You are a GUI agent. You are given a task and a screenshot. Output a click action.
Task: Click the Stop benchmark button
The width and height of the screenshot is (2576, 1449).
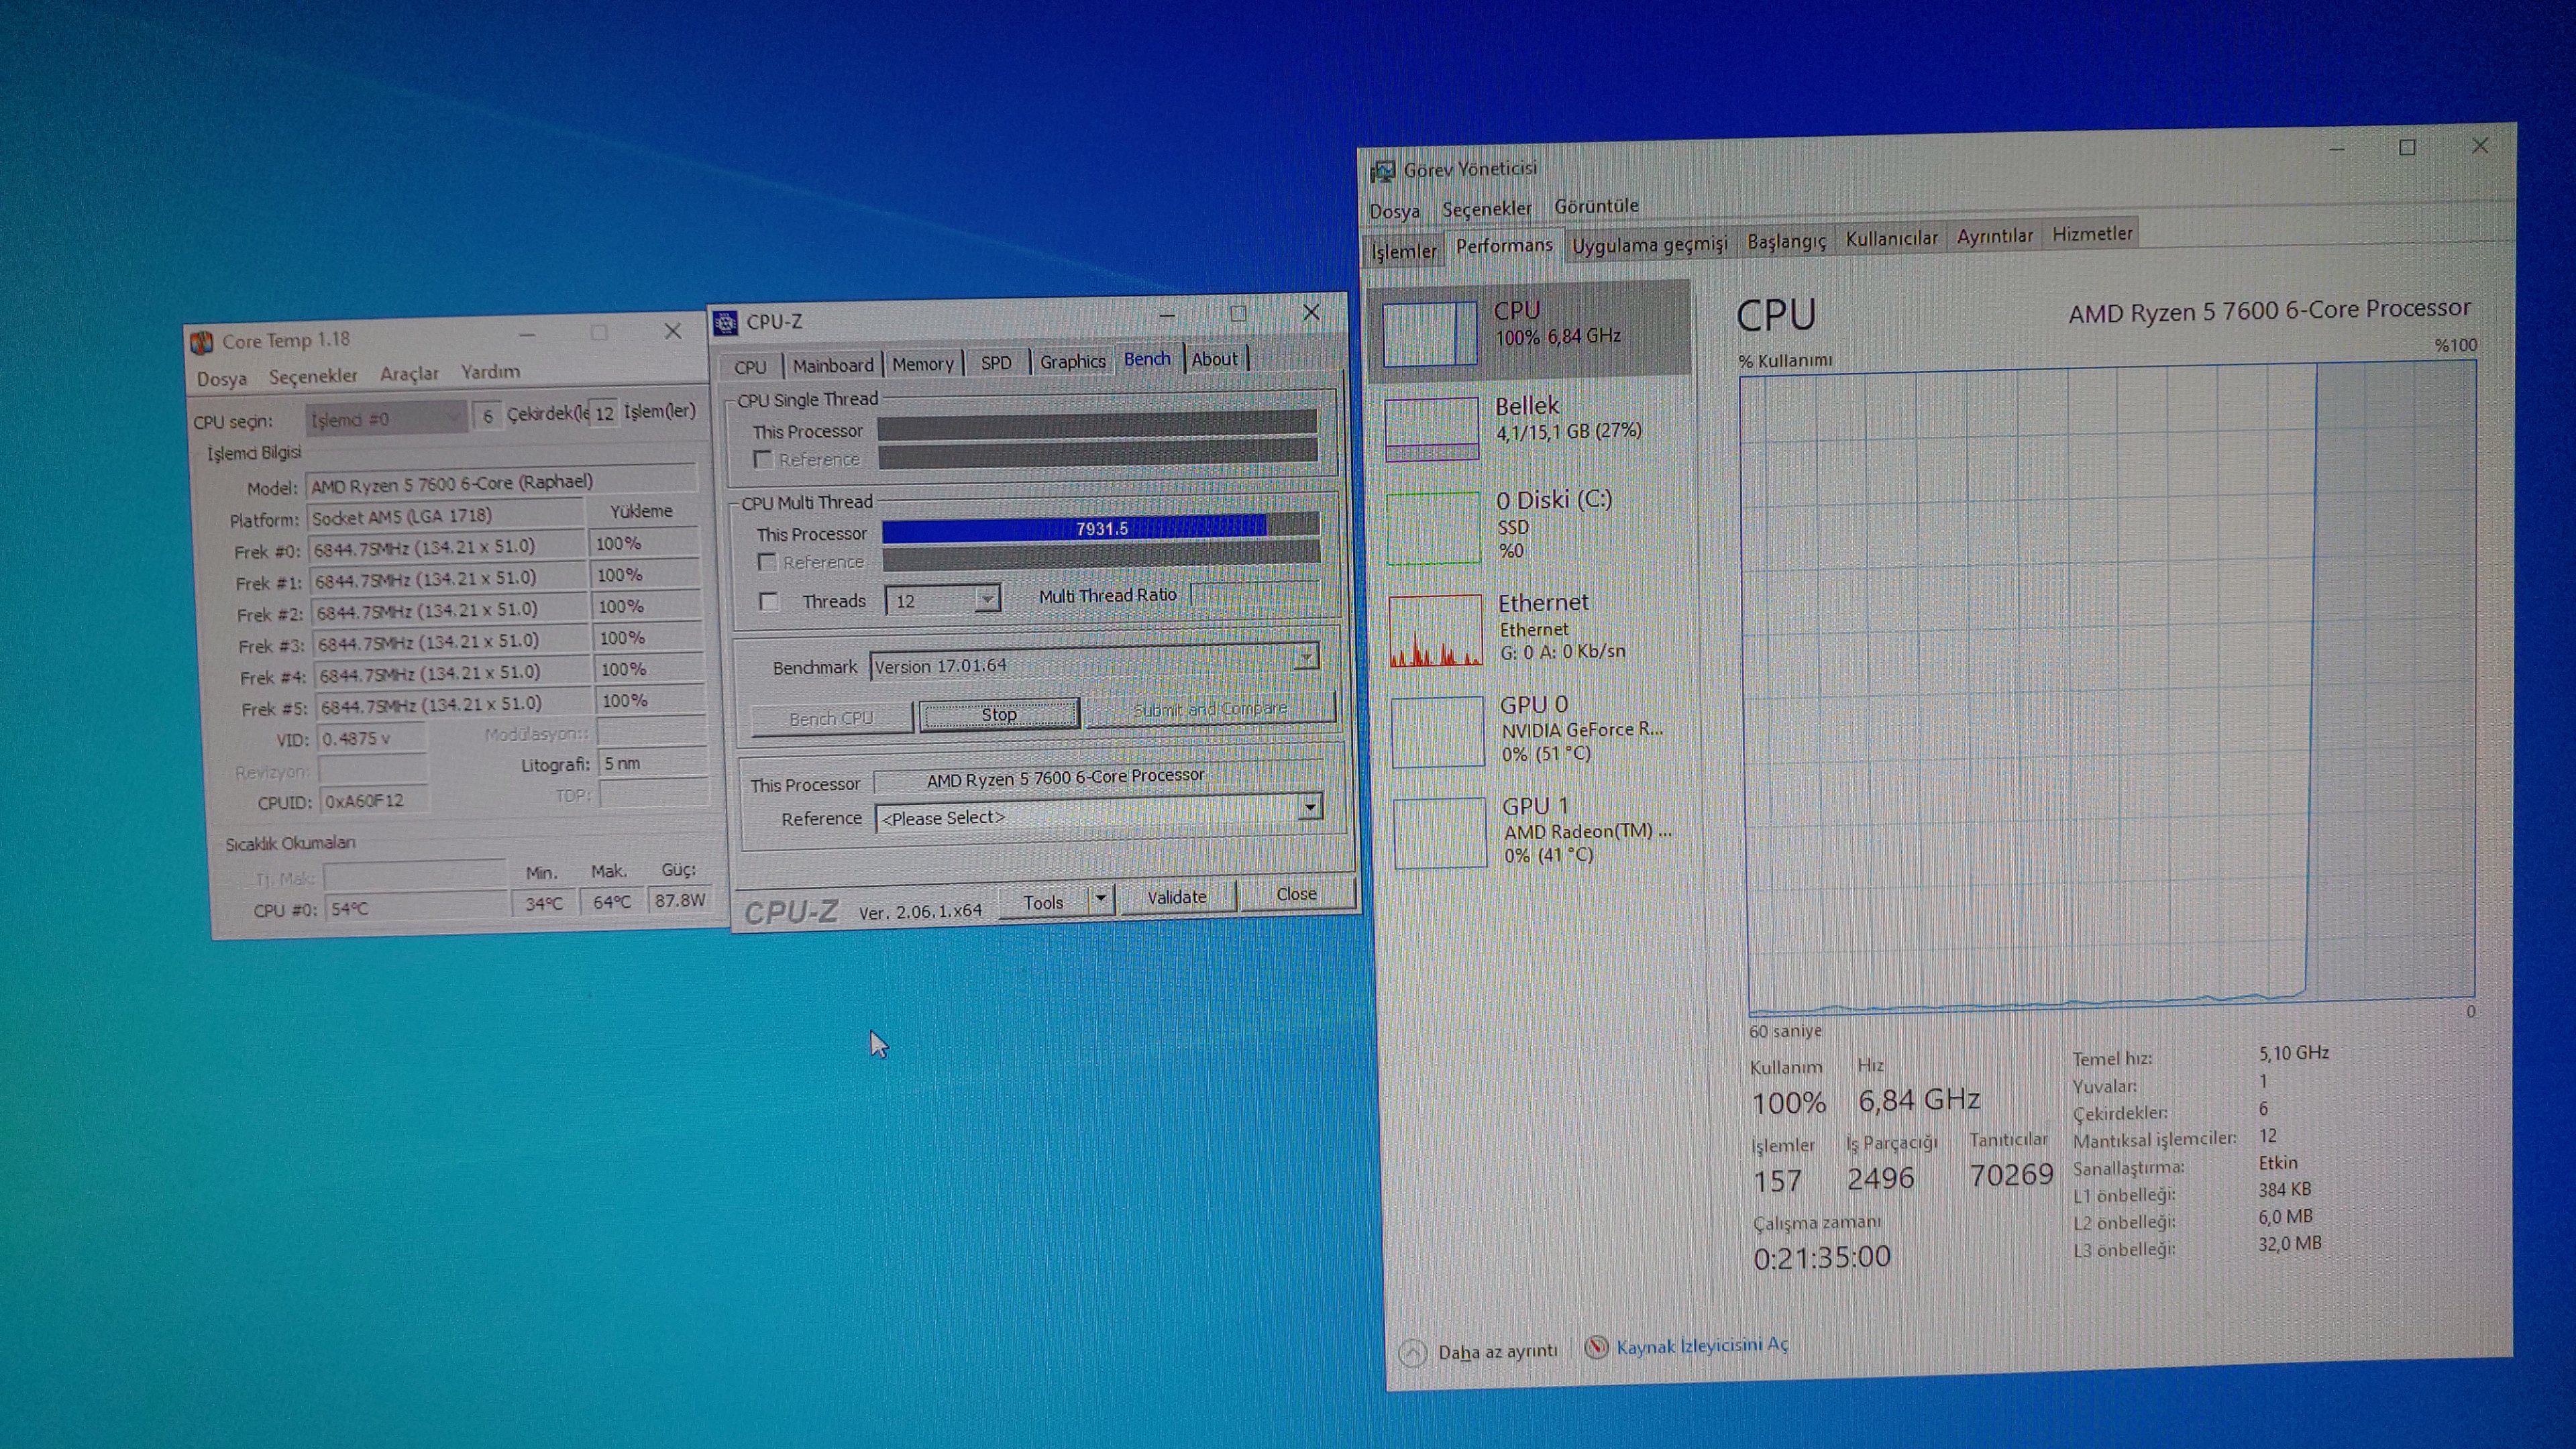point(999,714)
